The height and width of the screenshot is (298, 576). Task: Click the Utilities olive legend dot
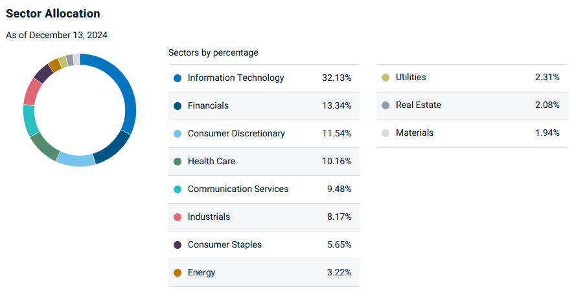tap(386, 78)
